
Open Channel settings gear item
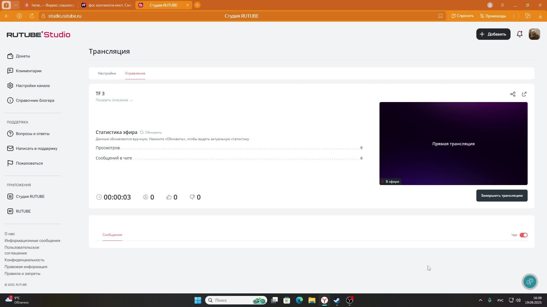(32, 86)
